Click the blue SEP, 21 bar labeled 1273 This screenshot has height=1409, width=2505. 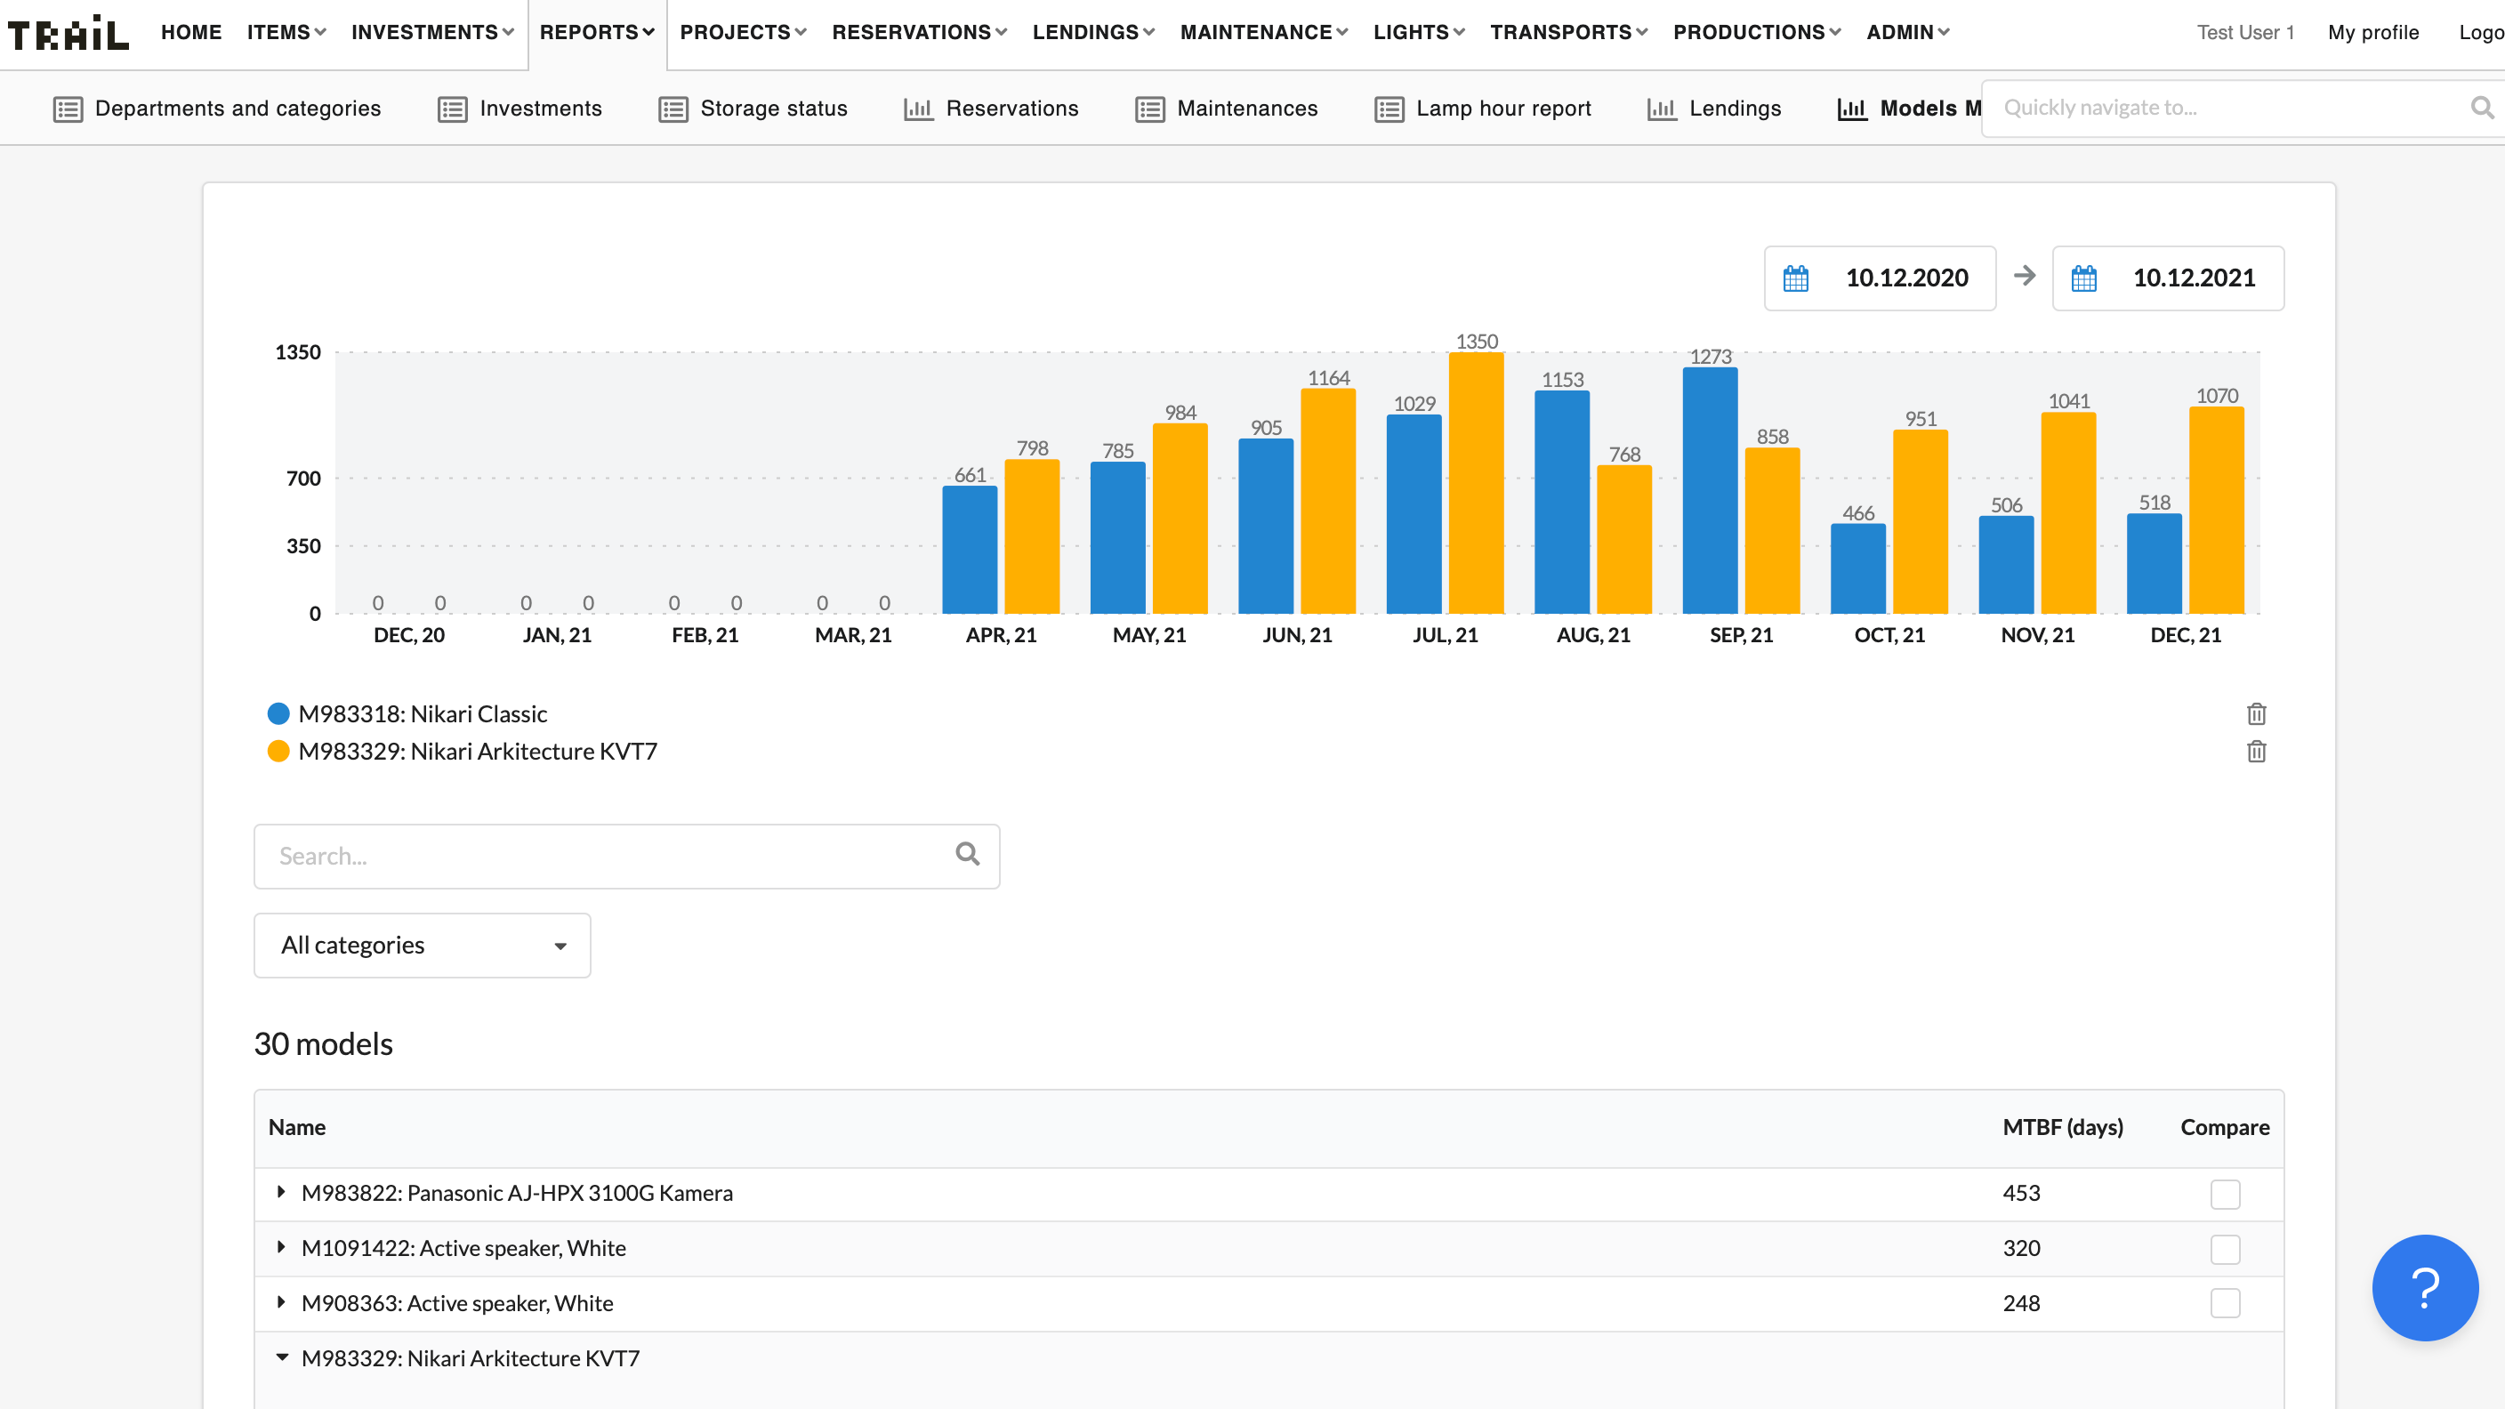point(1710,491)
